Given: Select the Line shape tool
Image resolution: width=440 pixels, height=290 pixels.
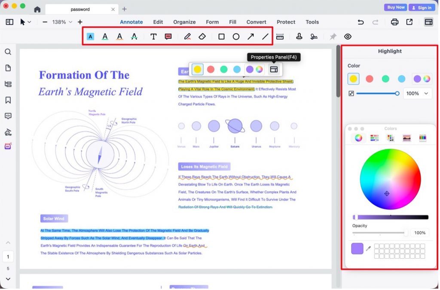Looking at the screenshot, I should click(x=265, y=37).
